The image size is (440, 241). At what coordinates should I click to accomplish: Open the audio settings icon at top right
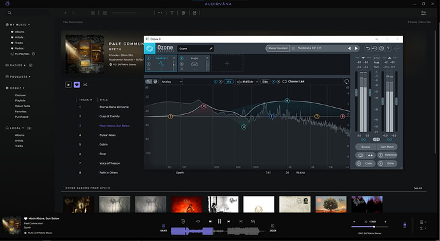423,13
